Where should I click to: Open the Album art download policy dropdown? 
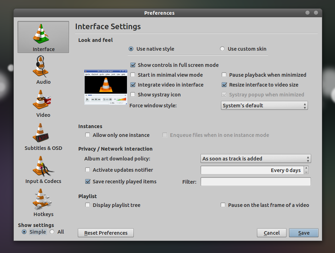pyautogui.click(x=255, y=158)
